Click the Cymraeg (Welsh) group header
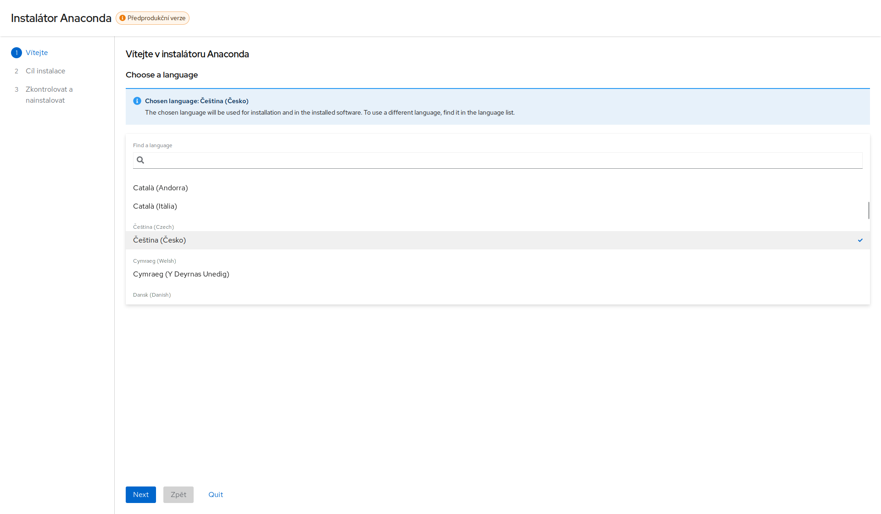 [x=154, y=261]
